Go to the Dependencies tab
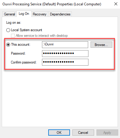120x138 pixels. (60, 14)
